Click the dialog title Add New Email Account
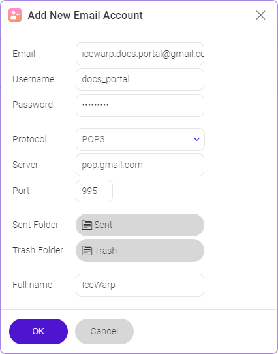 [85, 16]
